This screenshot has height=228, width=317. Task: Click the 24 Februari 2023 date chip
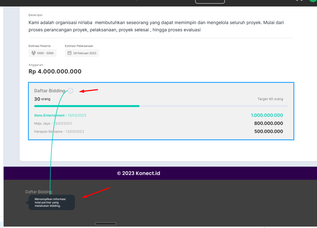[82, 53]
